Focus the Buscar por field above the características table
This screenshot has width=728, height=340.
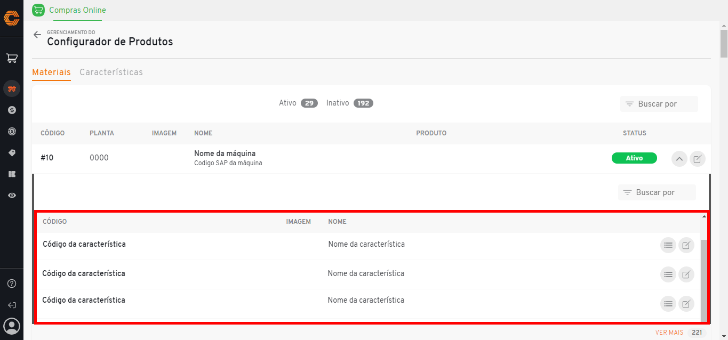(x=657, y=192)
